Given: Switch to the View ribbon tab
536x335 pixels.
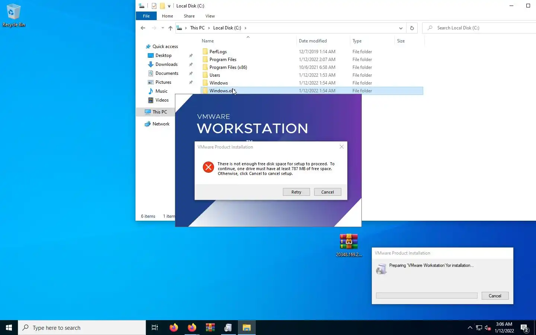Looking at the screenshot, I should click(210, 16).
